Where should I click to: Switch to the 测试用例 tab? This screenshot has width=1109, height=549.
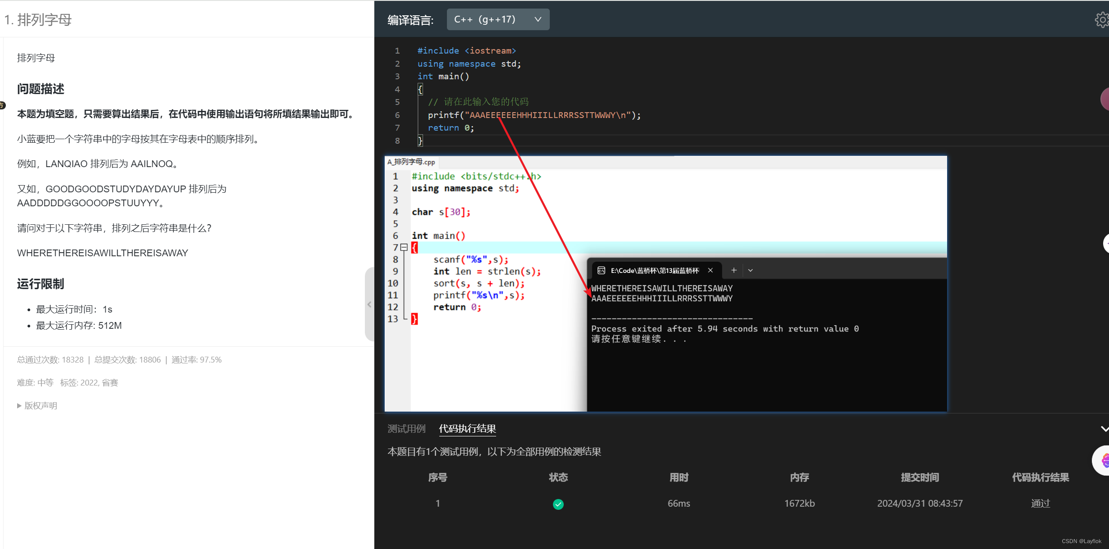[406, 428]
